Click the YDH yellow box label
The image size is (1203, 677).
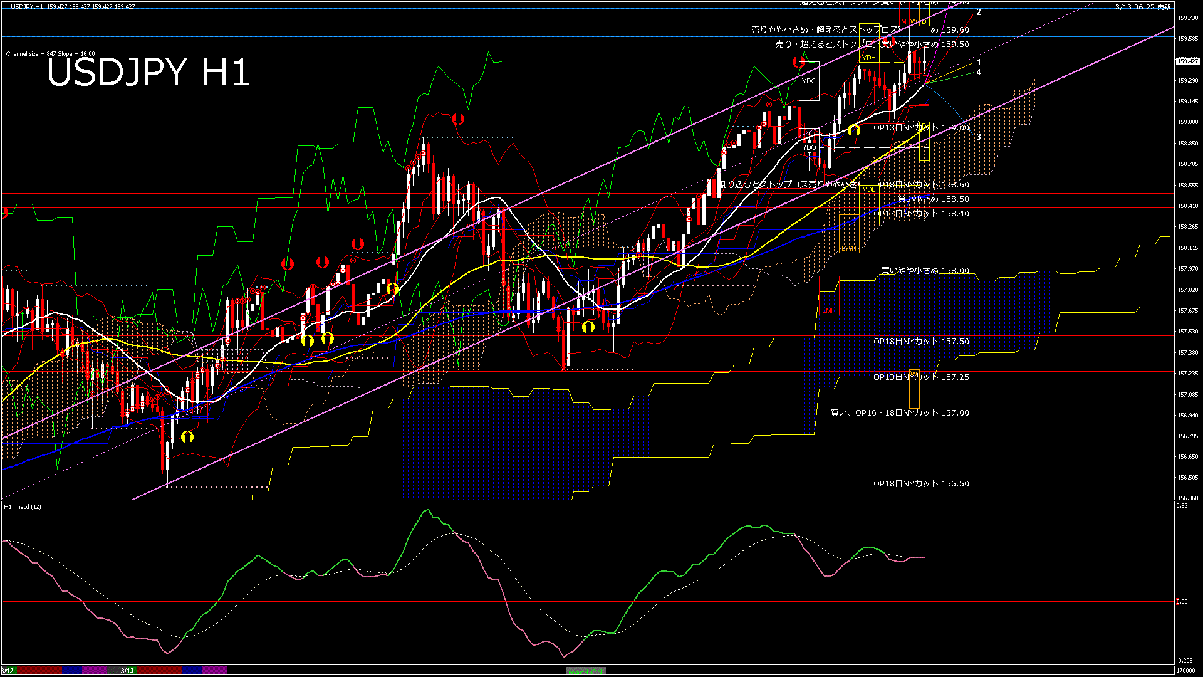pos(868,58)
